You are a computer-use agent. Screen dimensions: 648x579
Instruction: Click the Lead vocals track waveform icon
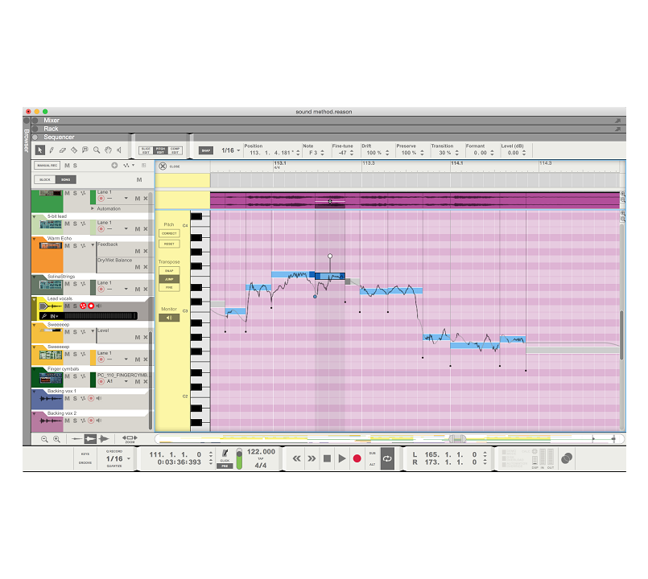click(x=51, y=306)
